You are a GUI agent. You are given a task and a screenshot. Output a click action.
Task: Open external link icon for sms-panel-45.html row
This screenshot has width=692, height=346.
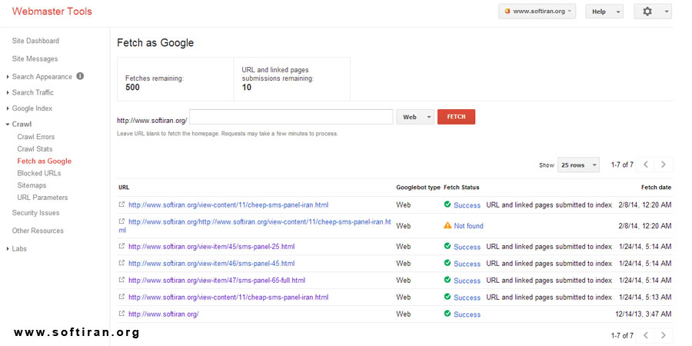[x=121, y=263]
